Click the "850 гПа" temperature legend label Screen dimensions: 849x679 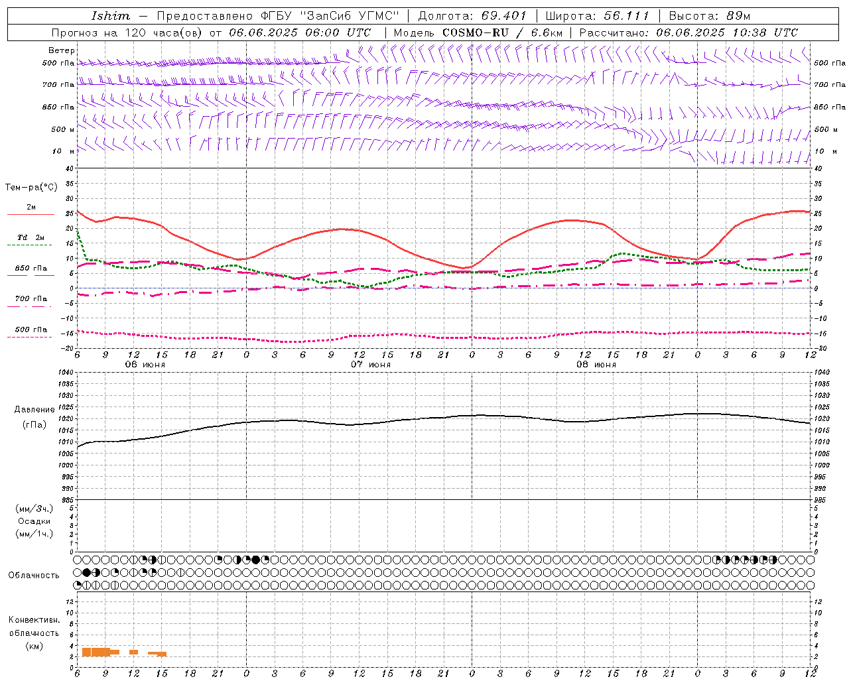31,269
